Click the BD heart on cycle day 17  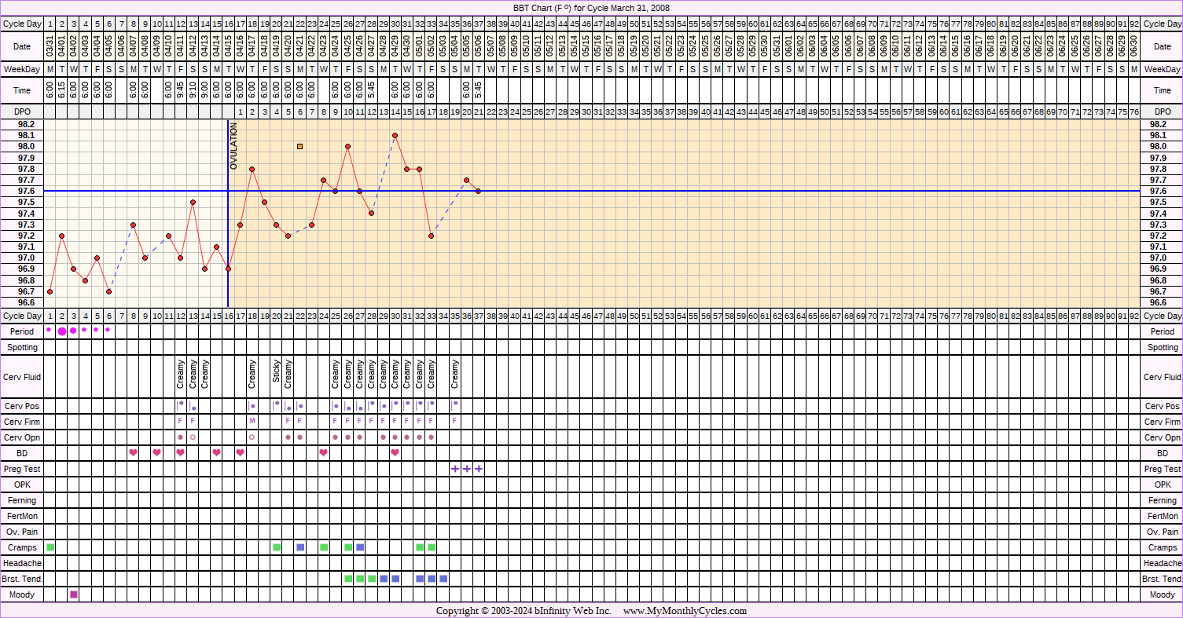point(240,452)
